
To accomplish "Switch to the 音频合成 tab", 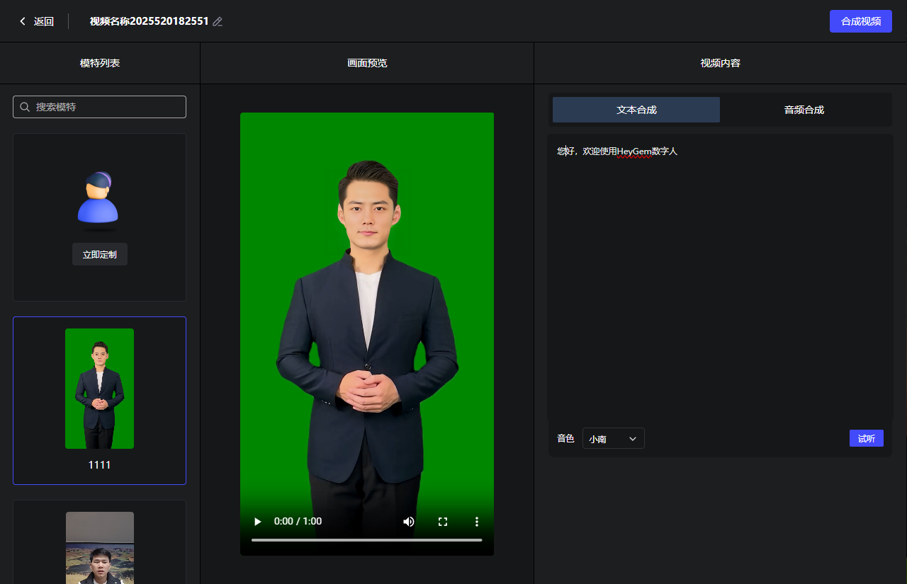I will click(804, 110).
